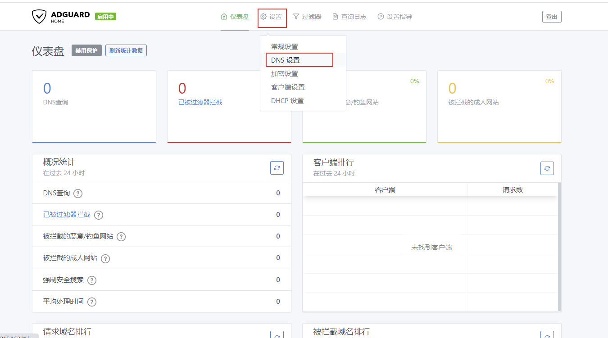This screenshot has height=338, width=608.
Task: Choose 加密设置 encryption settings
Action: [x=303, y=73]
